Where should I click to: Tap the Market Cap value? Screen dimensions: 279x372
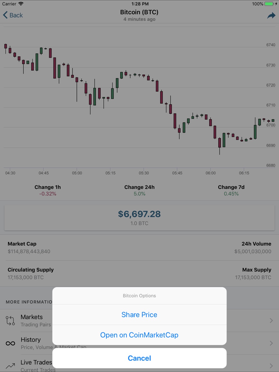[29, 252]
